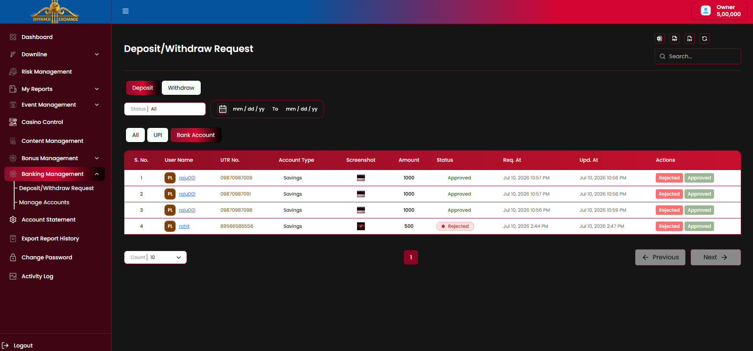The height and width of the screenshot is (351, 753).
Task: Open the Count per page dropdown
Action: coord(155,257)
